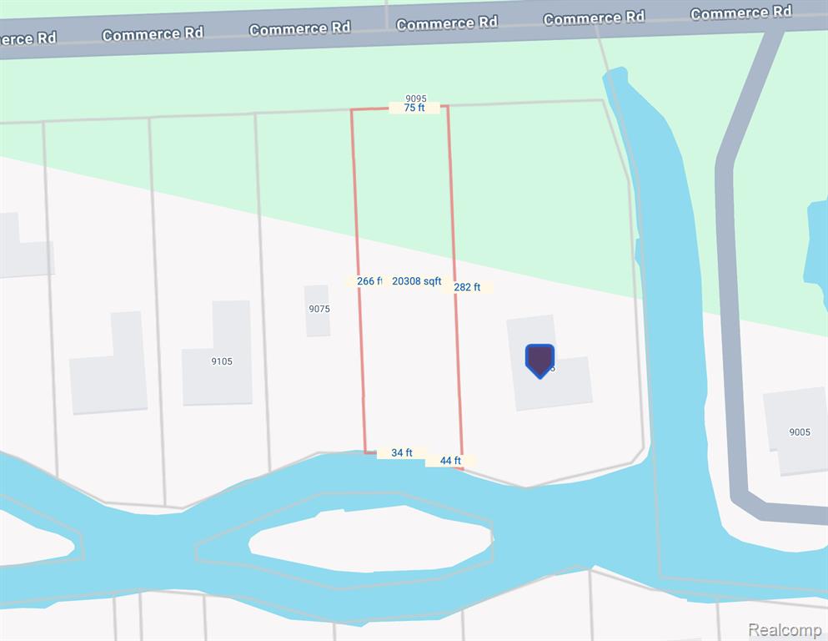The image size is (828, 641).
Task: Click the 266 ft boundary measurement
Action: click(369, 281)
